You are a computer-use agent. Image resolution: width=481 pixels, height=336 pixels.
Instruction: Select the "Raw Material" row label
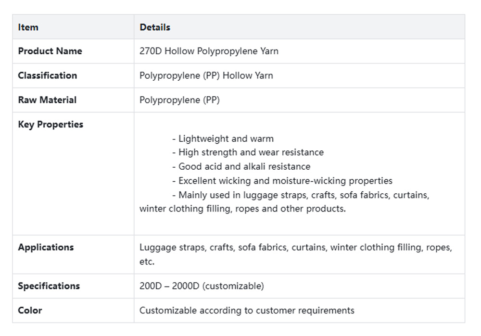click(x=47, y=100)
